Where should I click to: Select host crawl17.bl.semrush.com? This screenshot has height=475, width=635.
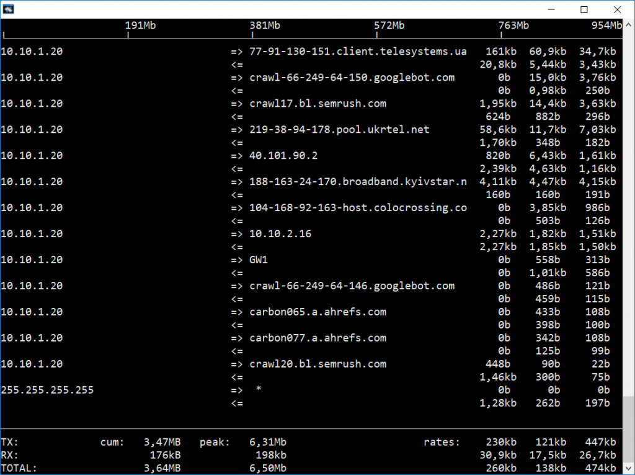coord(318,104)
